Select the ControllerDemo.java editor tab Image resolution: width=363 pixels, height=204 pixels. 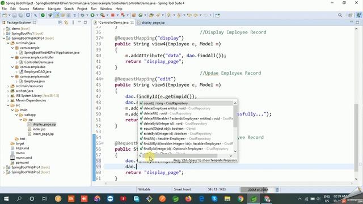point(113,23)
